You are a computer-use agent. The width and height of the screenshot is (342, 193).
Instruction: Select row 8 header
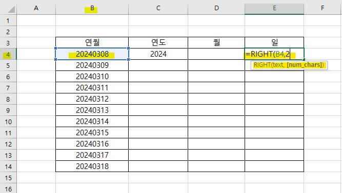click(x=8, y=99)
